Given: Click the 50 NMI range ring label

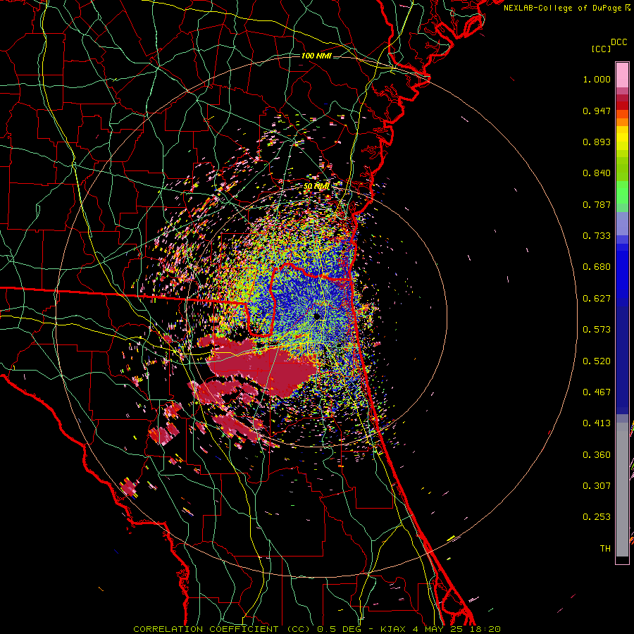Looking at the screenshot, I should [x=316, y=187].
